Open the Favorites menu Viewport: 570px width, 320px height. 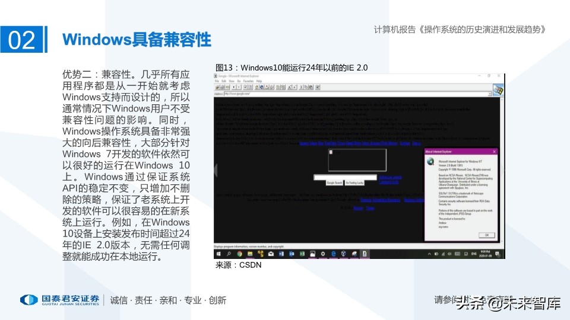[248, 81]
